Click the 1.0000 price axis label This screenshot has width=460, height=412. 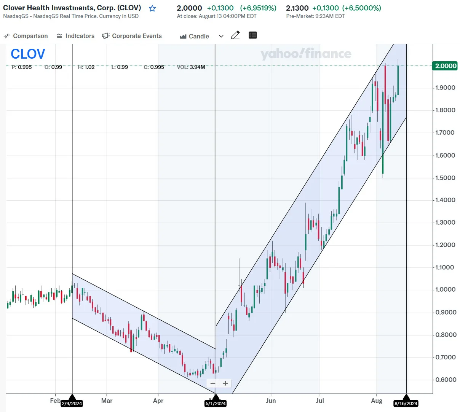coord(445,290)
